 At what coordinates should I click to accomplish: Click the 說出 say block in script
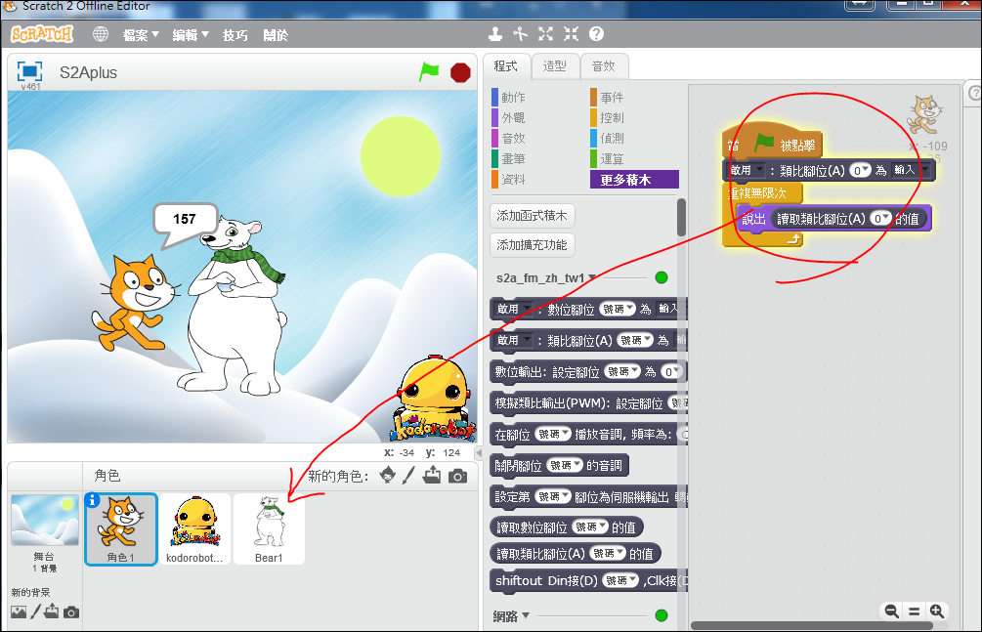(753, 219)
